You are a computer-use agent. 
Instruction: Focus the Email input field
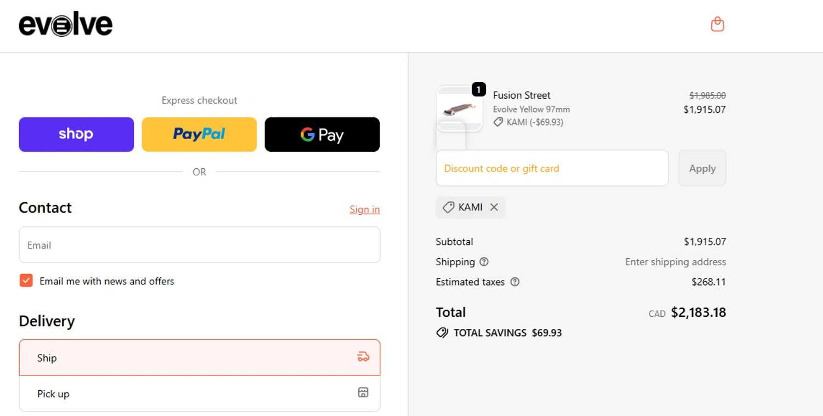(x=200, y=245)
